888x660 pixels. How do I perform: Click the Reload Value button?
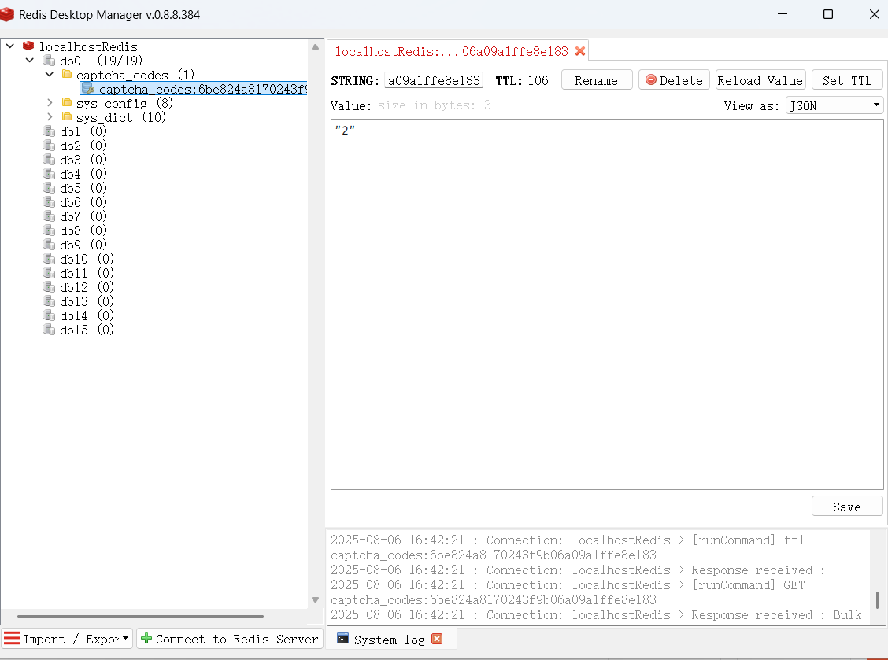click(760, 80)
